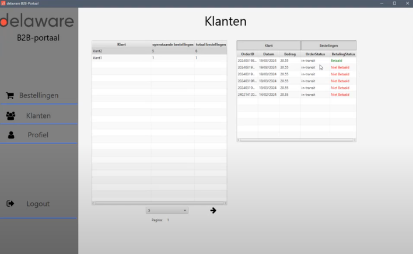The image size is (413, 254).
Task: Click the OrderStatus column header
Action: [x=315, y=54]
